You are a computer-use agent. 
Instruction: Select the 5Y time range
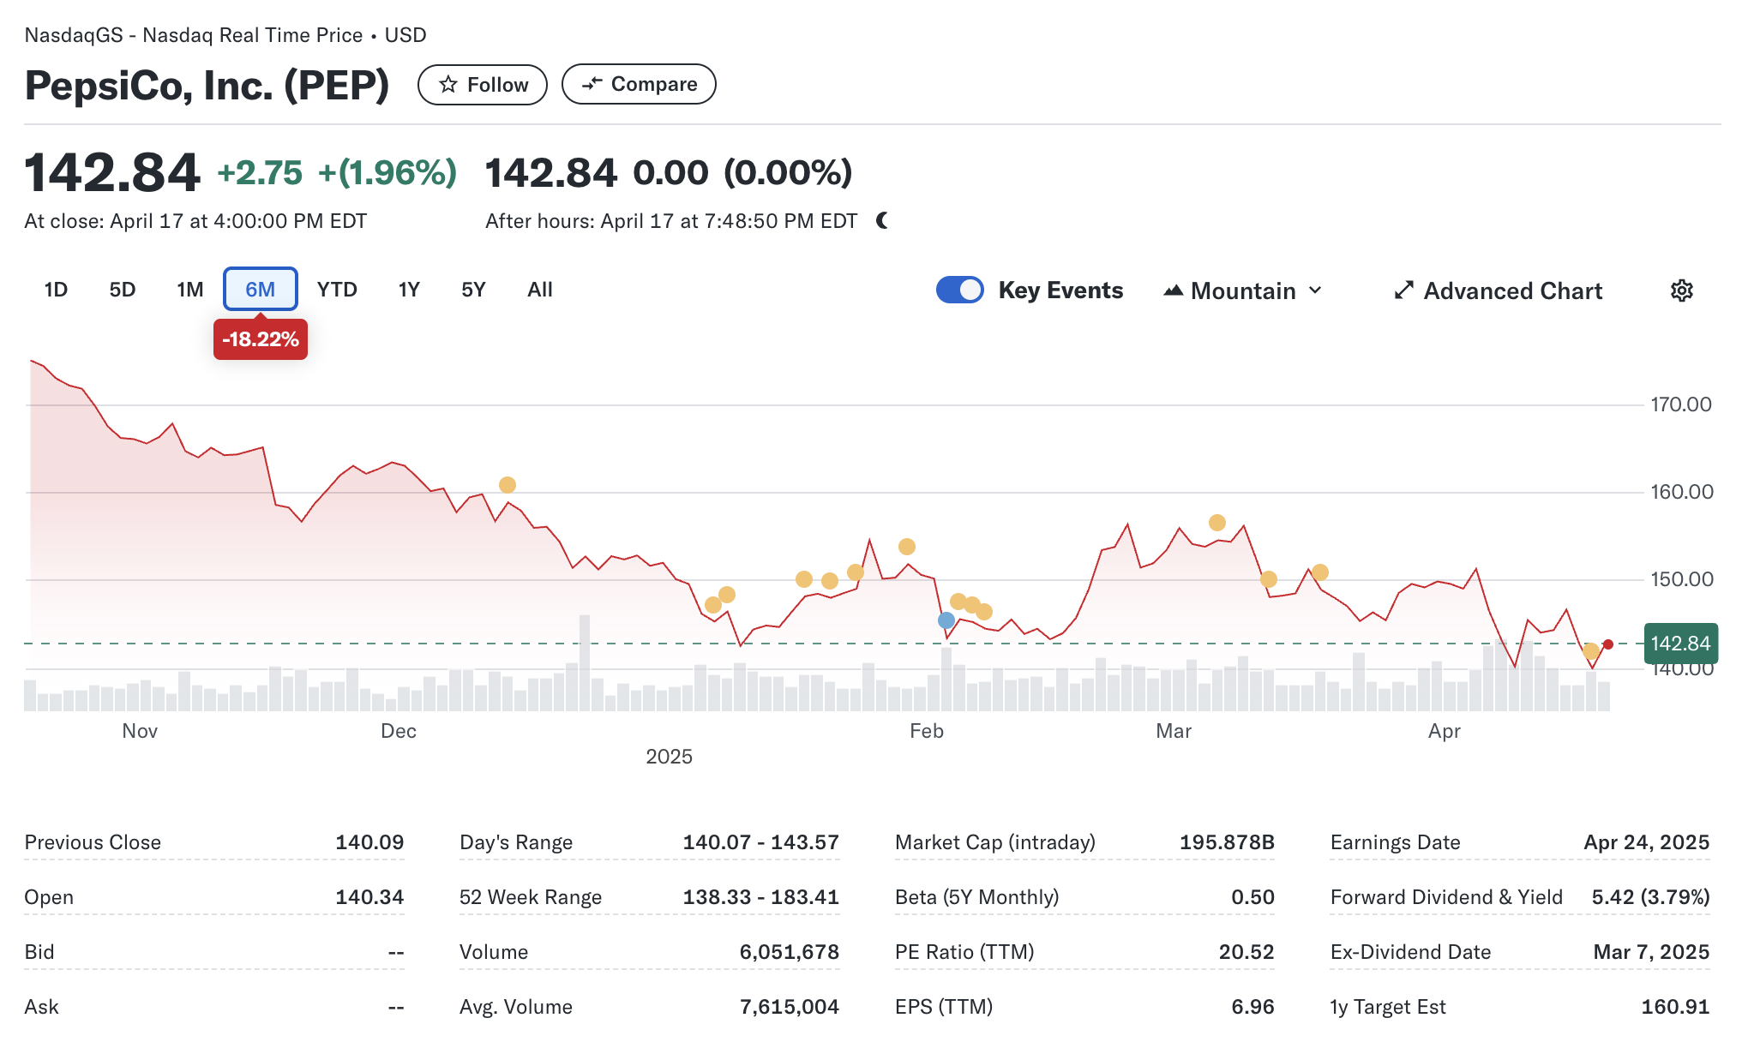[x=473, y=290]
